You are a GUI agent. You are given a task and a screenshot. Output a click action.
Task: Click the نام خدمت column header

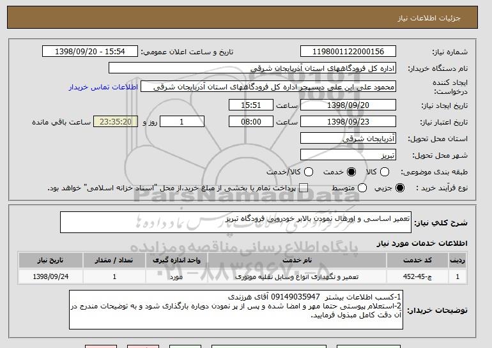click(297, 261)
